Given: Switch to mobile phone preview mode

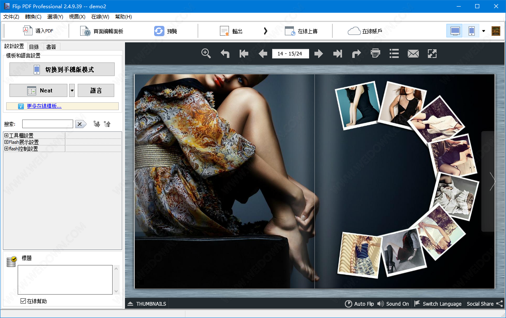Looking at the screenshot, I should [x=471, y=31].
